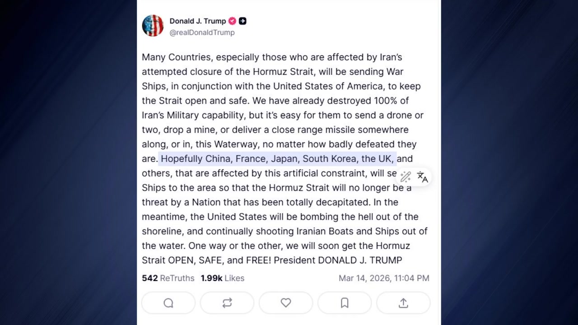Bookmark this post
Image resolution: width=578 pixels, height=325 pixels.
click(x=345, y=303)
